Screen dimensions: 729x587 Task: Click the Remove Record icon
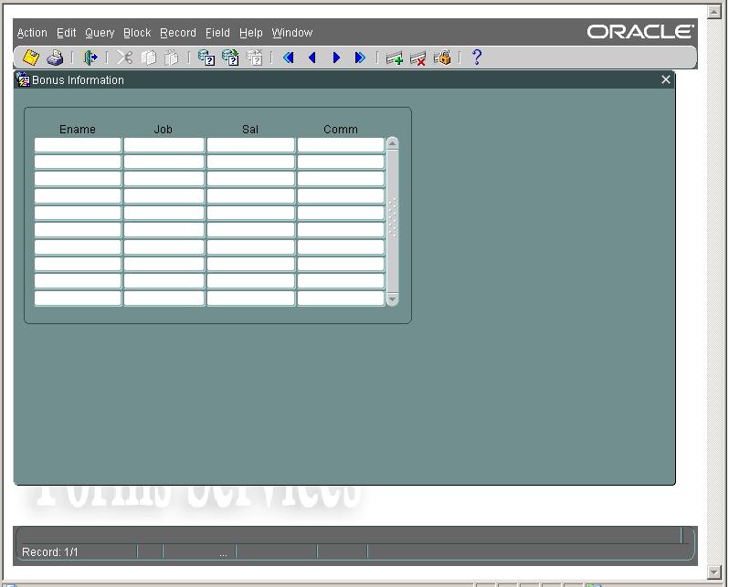click(x=418, y=58)
